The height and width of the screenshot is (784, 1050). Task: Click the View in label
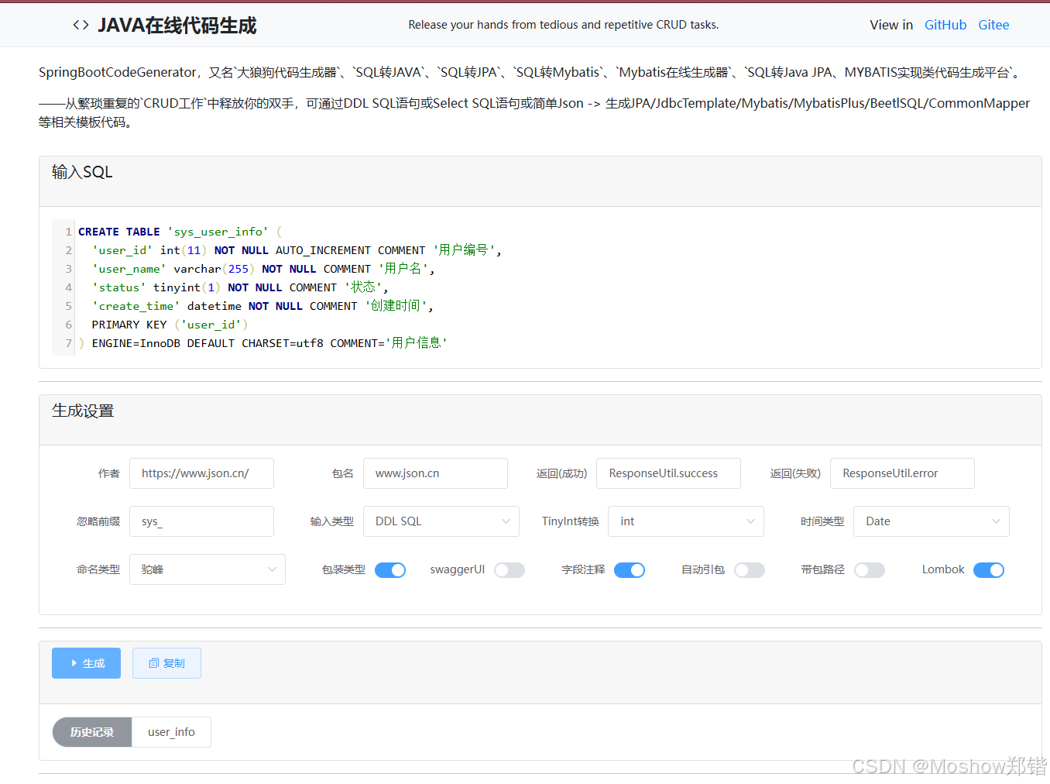[891, 25]
